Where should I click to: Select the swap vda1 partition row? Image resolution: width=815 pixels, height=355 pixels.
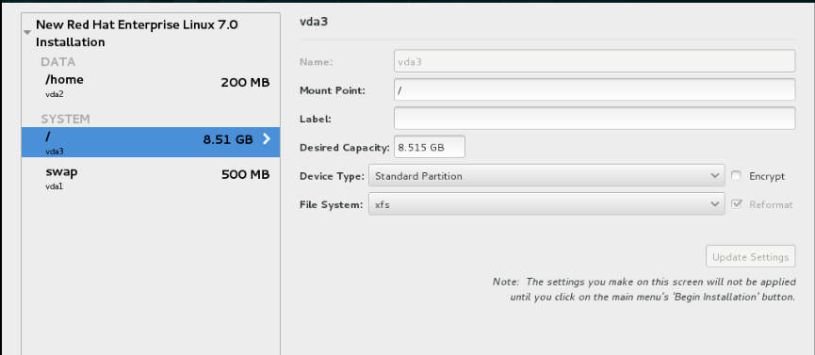point(151,177)
